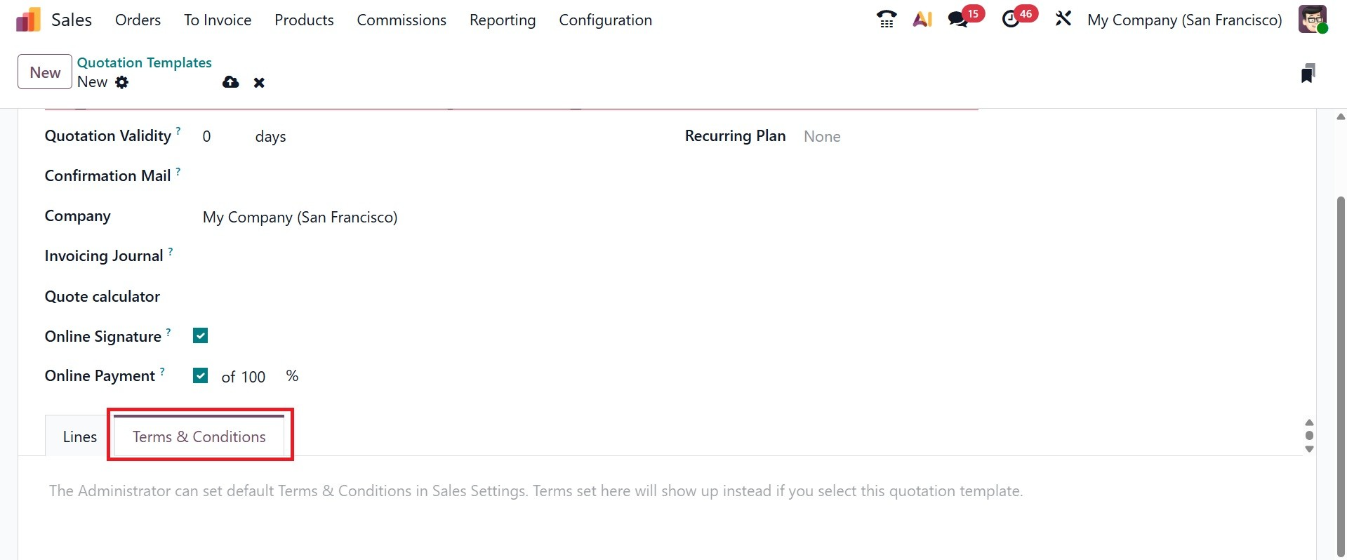The height and width of the screenshot is (560, 1347).
Task: Open the VoIP phone dialer icon
Action: tap(887, 20)
